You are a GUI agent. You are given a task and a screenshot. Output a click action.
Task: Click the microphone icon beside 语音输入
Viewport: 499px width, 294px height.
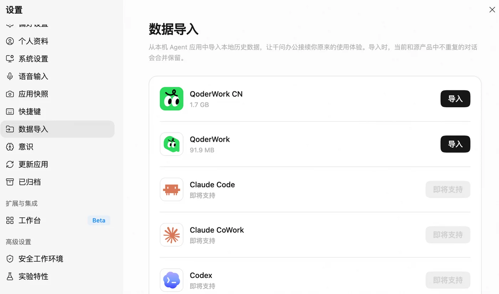[10, 76]
